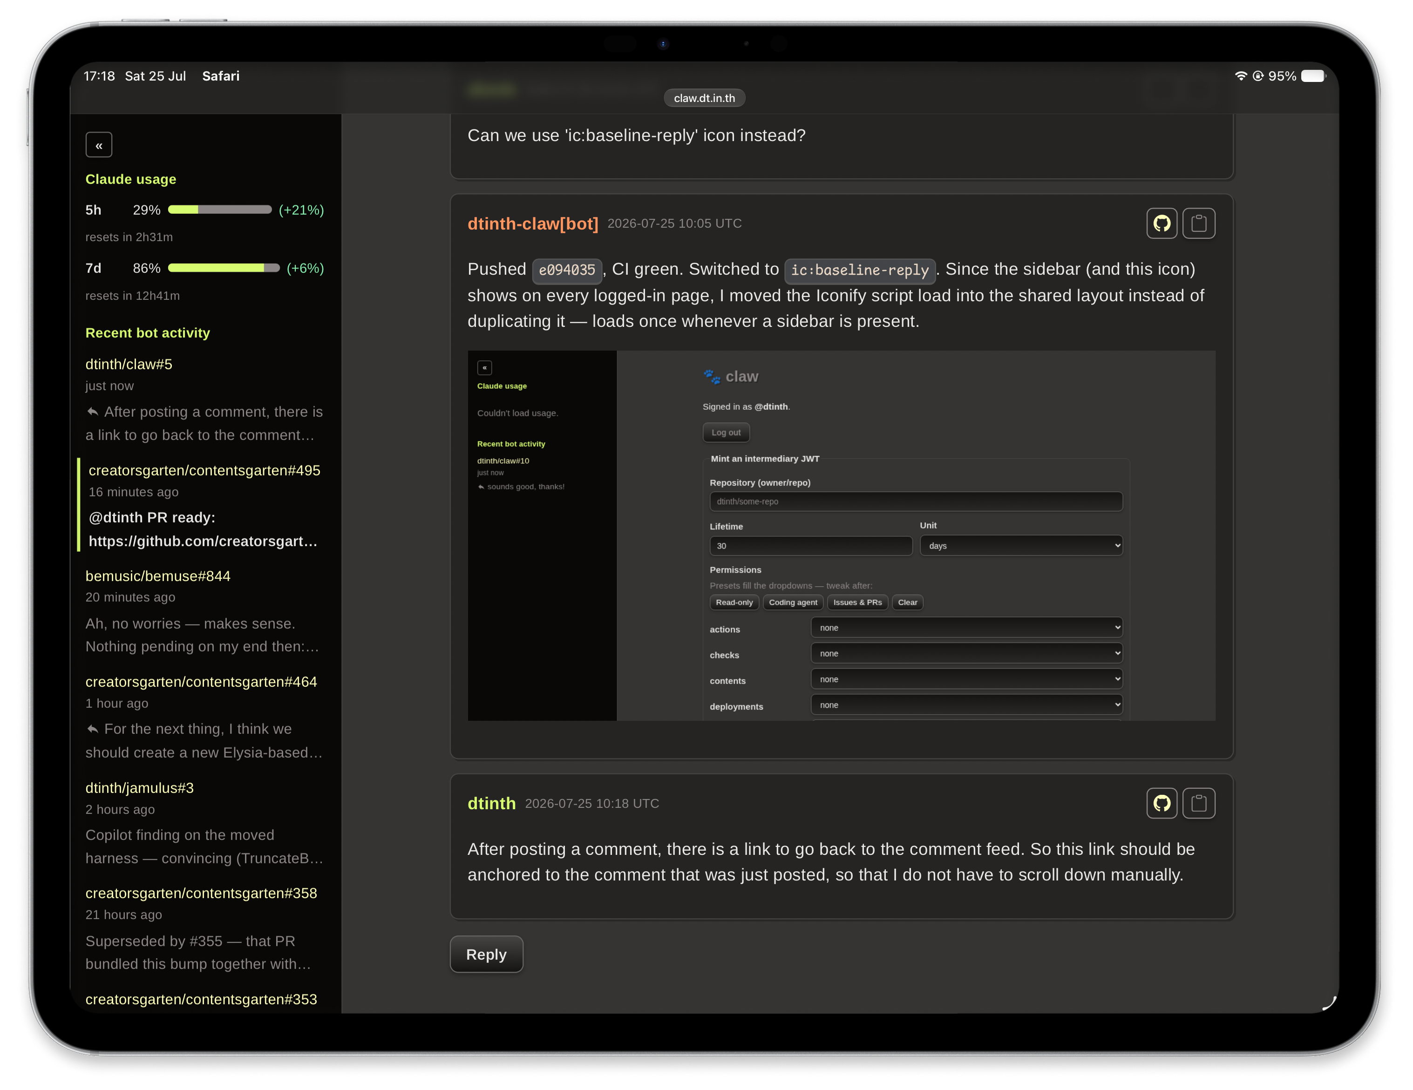Open the embedded screenshot in bot comment
The image size is (1413, 1090).
click(x=841, y=535)
